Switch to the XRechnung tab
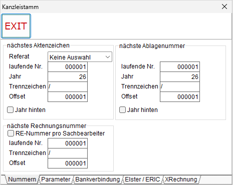 [181, 179]
